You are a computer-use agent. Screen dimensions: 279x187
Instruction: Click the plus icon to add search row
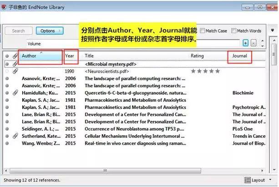point(246,43)
